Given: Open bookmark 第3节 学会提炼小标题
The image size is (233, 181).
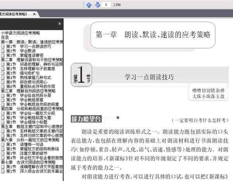Looking at the screenshot, I should 27,122.
